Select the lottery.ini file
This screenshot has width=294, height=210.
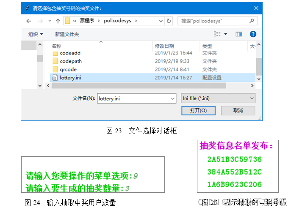(x=153, y=78)
